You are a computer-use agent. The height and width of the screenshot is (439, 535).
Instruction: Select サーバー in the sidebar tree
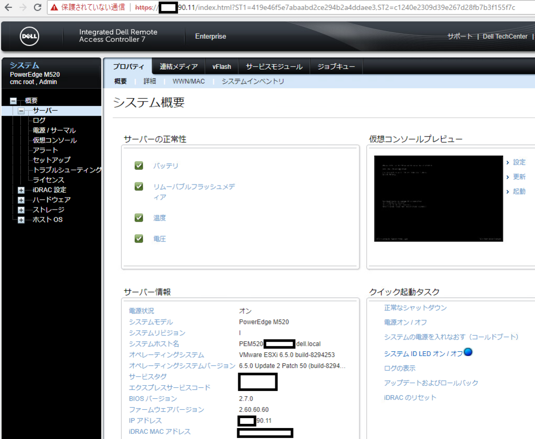point(45,110)
